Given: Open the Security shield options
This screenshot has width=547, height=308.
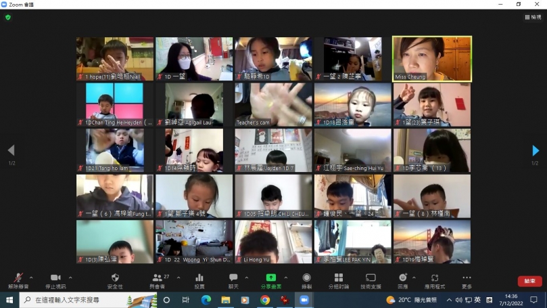Looking at the screenshot, I should coord(115,278).
